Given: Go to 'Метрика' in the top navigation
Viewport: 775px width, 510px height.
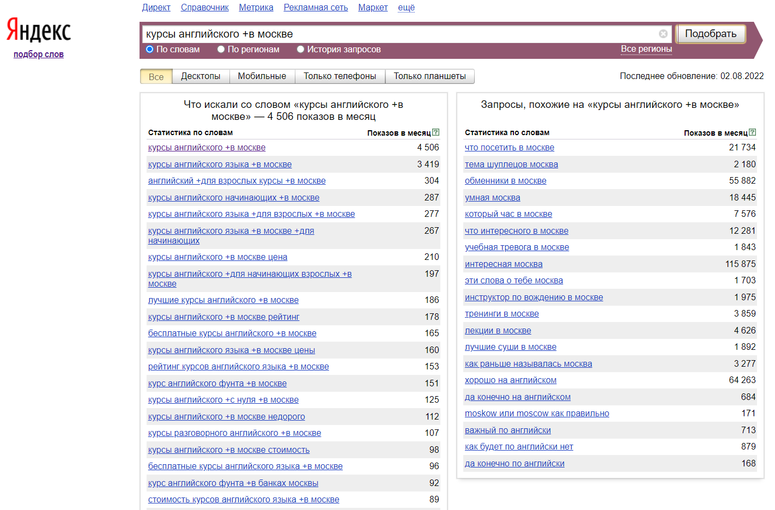Looking at the screenshot, I should pos(256,8).
